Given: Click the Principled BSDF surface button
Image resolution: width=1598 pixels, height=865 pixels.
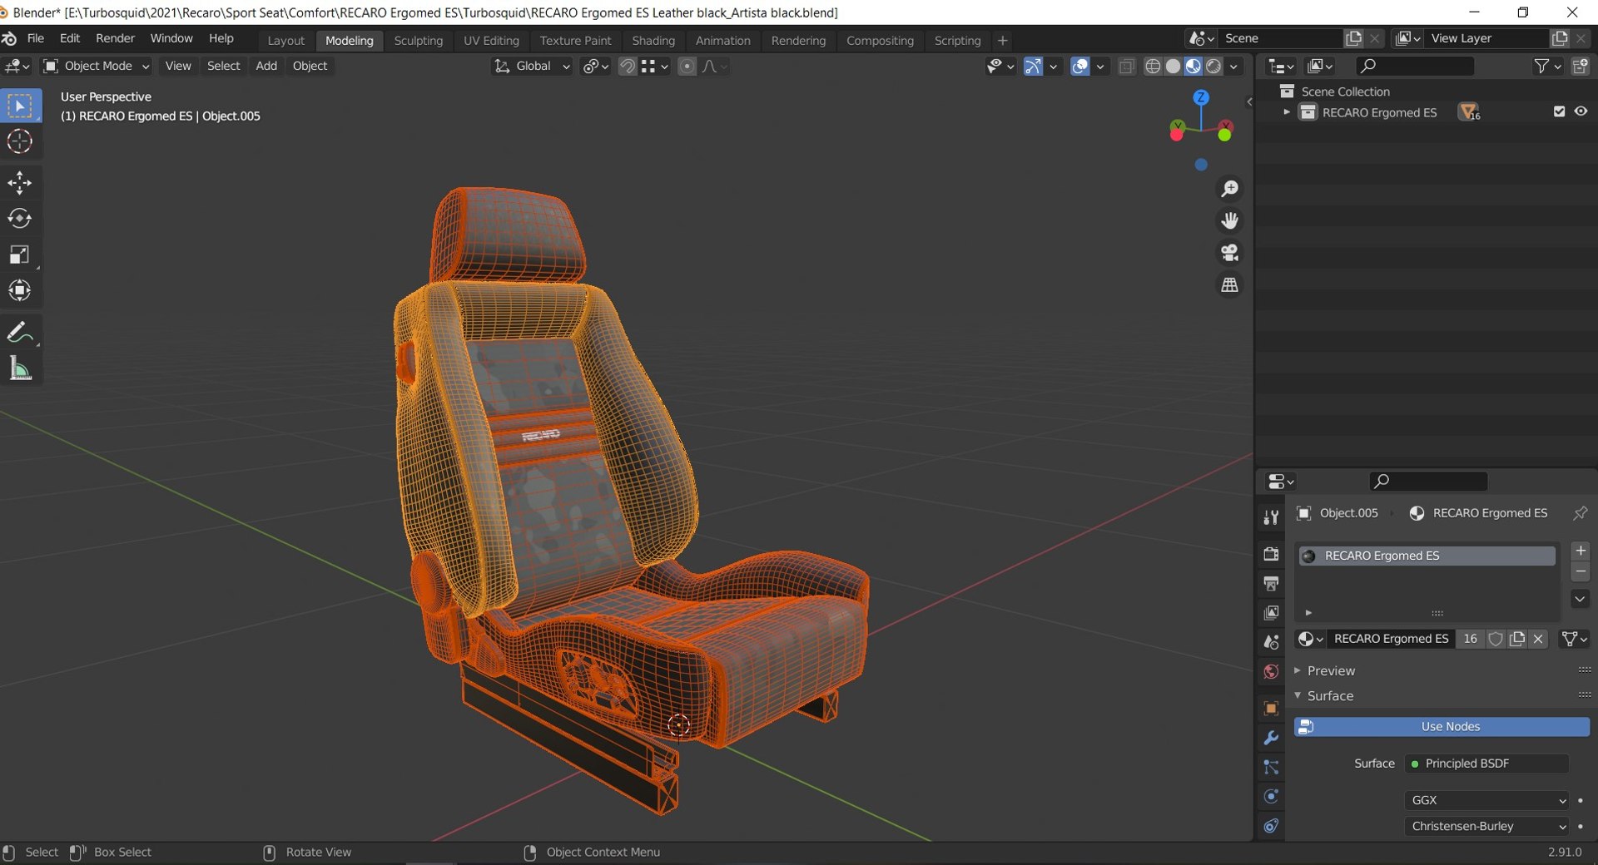Looking at the screenshot, I should (x=1487, y=764).
